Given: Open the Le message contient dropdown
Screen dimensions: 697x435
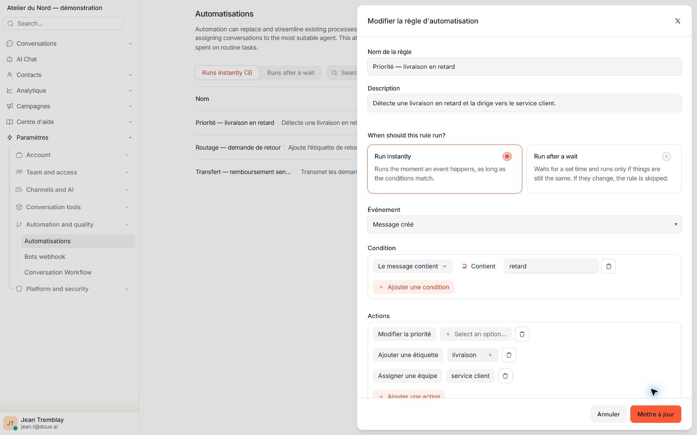Looking at the screenshot, I should tap(413, 266).
